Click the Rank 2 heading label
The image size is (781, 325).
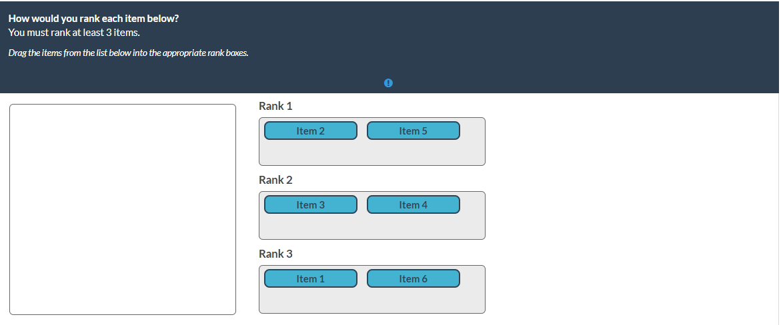[x=275, y=180]
